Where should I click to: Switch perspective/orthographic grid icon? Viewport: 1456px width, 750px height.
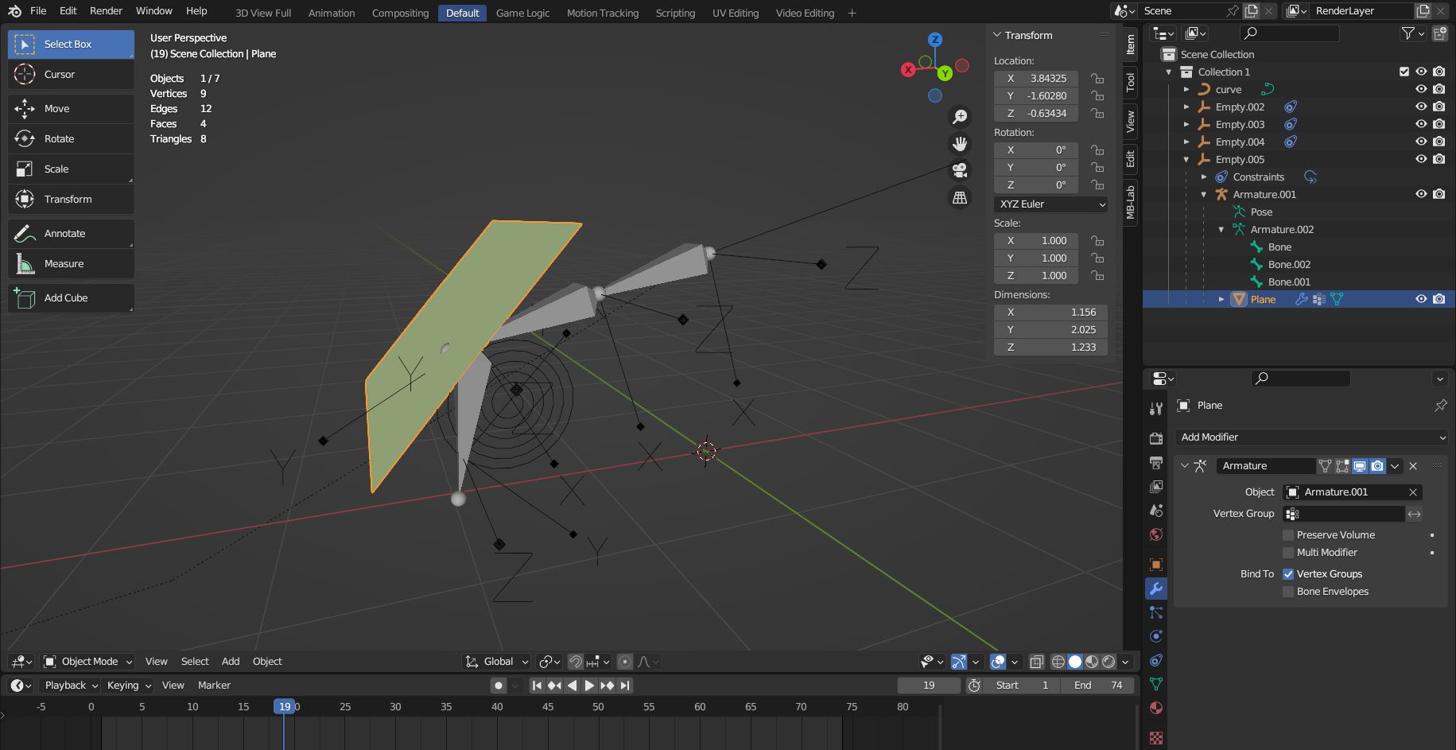960,197
